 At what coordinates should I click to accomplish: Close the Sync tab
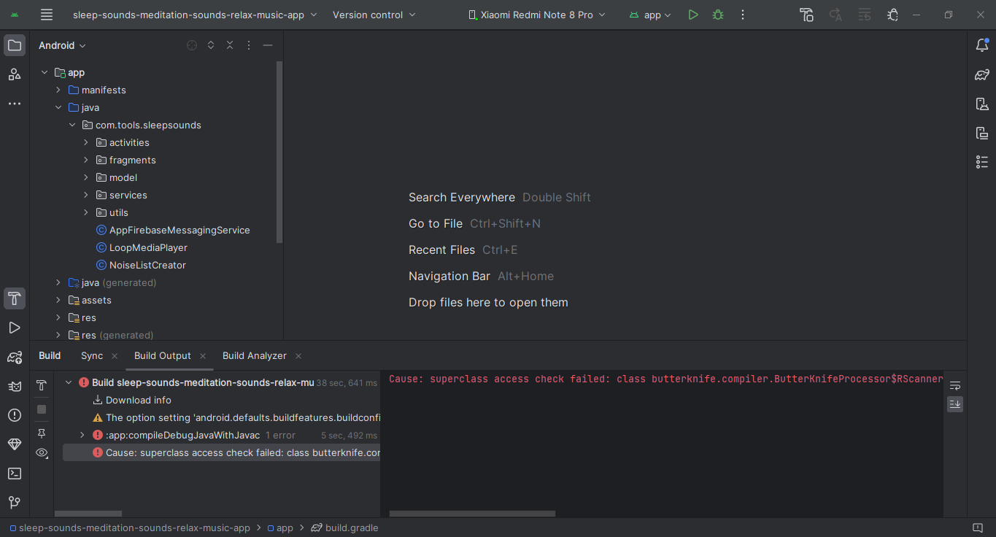[115, 356]
